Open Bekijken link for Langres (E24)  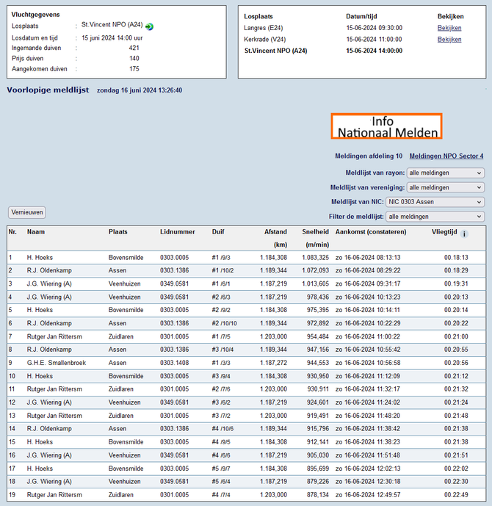pos(449,28)
